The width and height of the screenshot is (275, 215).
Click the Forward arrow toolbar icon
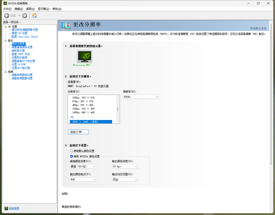24,16
